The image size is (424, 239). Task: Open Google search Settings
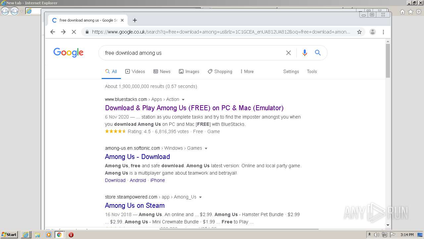[291, 71]
